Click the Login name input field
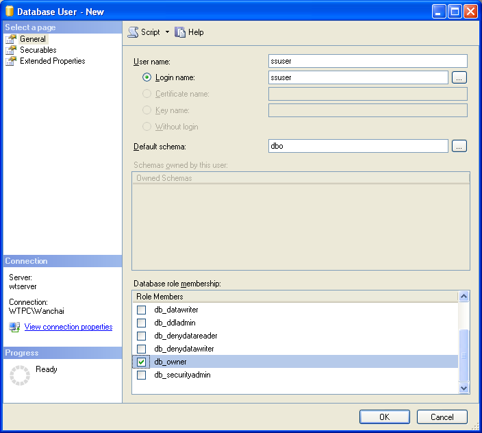 [x=358, y=77]
